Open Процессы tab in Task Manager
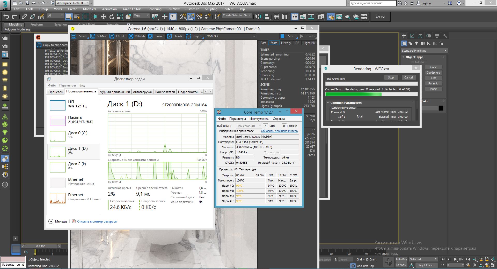This screenshot has height=269, width=497. click(56, 92)
